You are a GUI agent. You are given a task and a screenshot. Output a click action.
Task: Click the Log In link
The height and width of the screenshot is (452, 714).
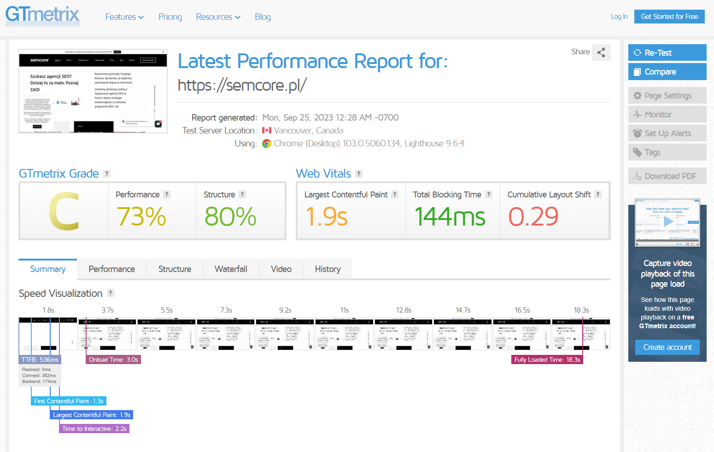click(619, 17)
